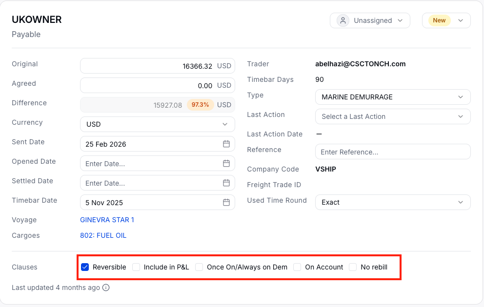
Task: Enable the No rebill checkbox
Action: 353,267
